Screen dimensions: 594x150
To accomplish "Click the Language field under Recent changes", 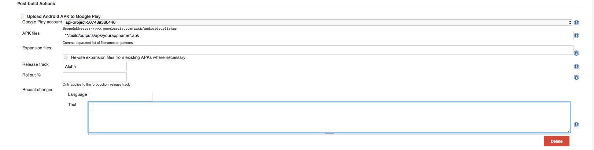I will 120,96.
